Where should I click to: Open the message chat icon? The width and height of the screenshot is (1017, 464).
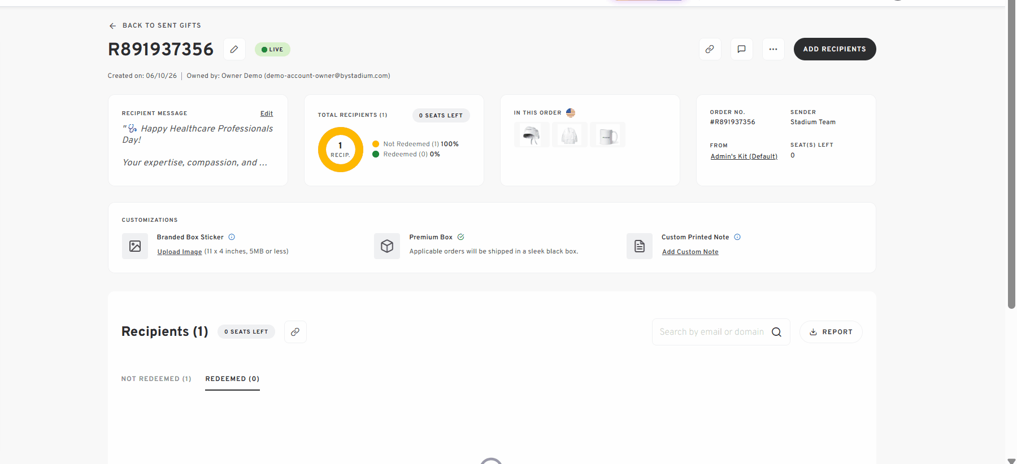pos(741,49)
